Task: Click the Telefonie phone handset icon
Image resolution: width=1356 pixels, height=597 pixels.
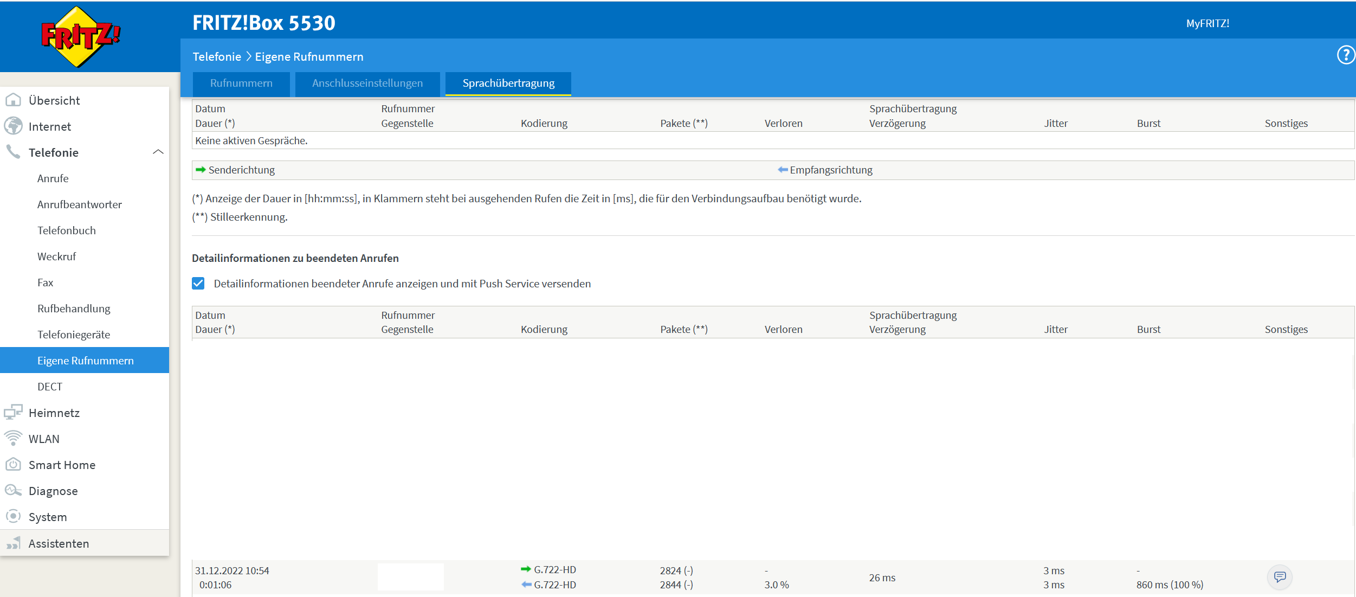Action: (13, 152)
